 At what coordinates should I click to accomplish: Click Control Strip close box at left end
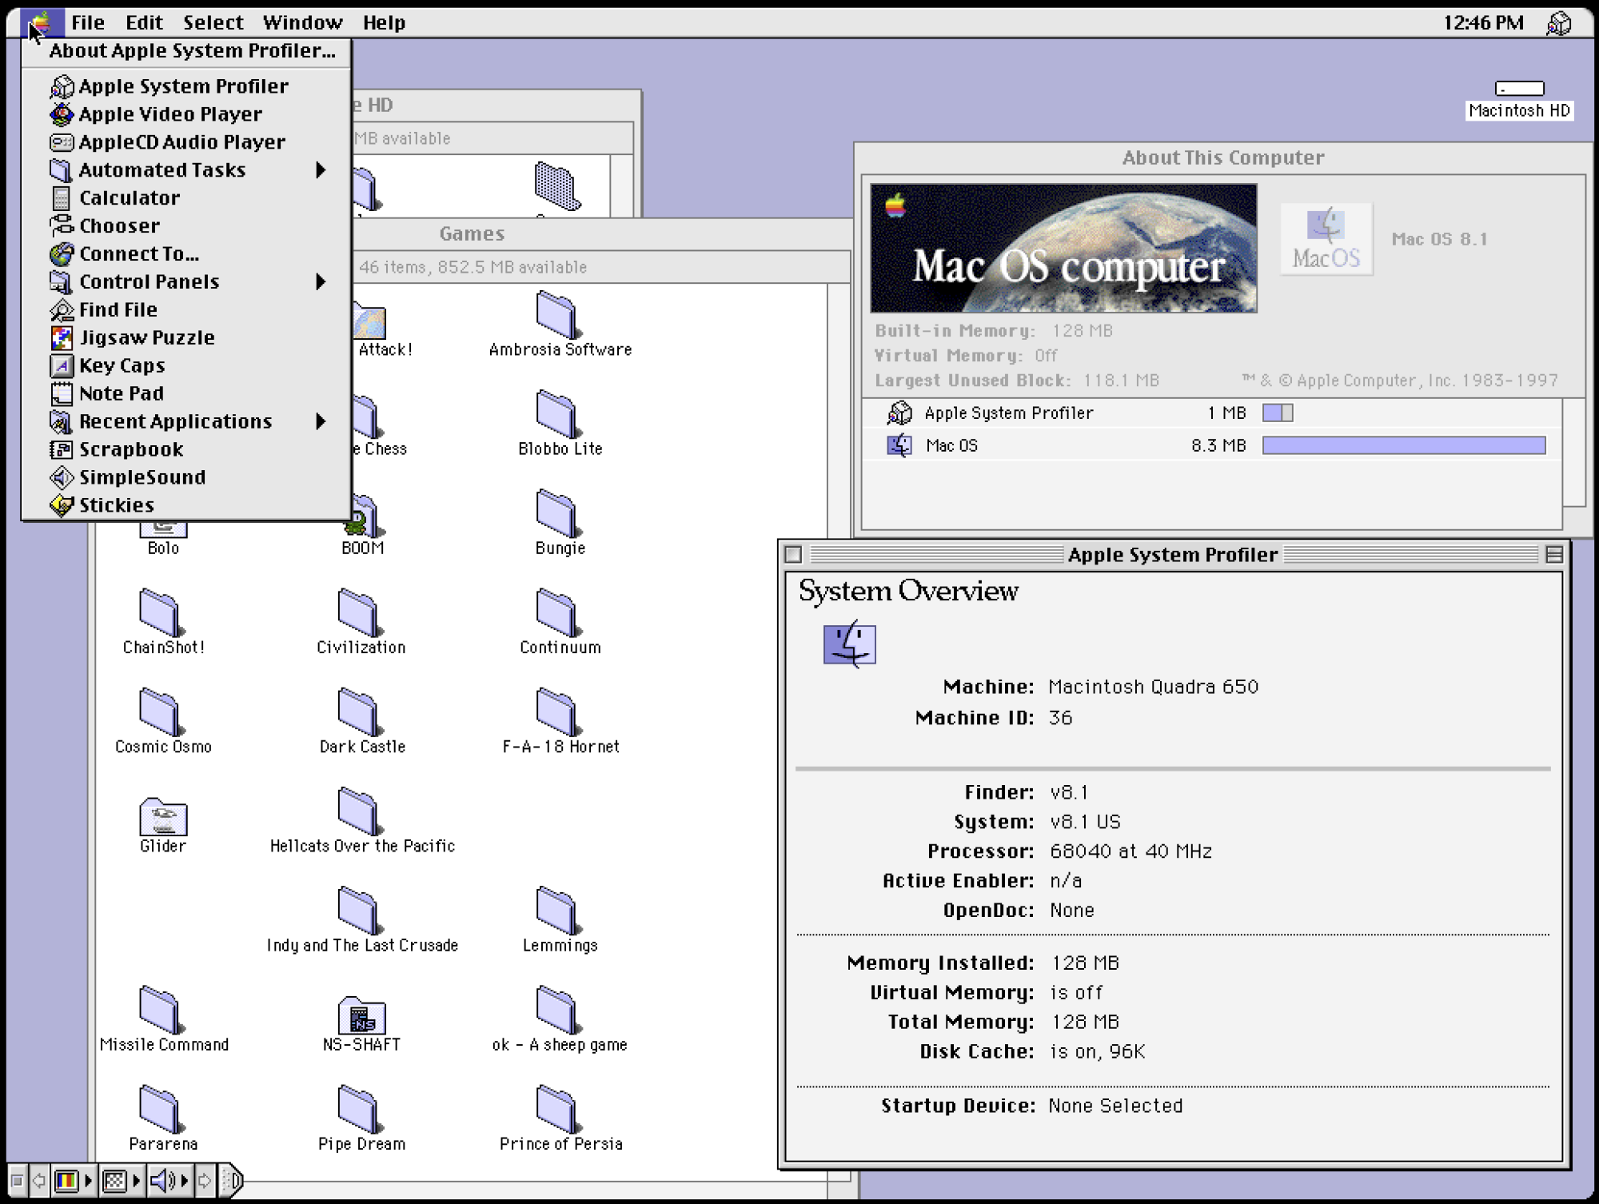[x=17, y=1181]
